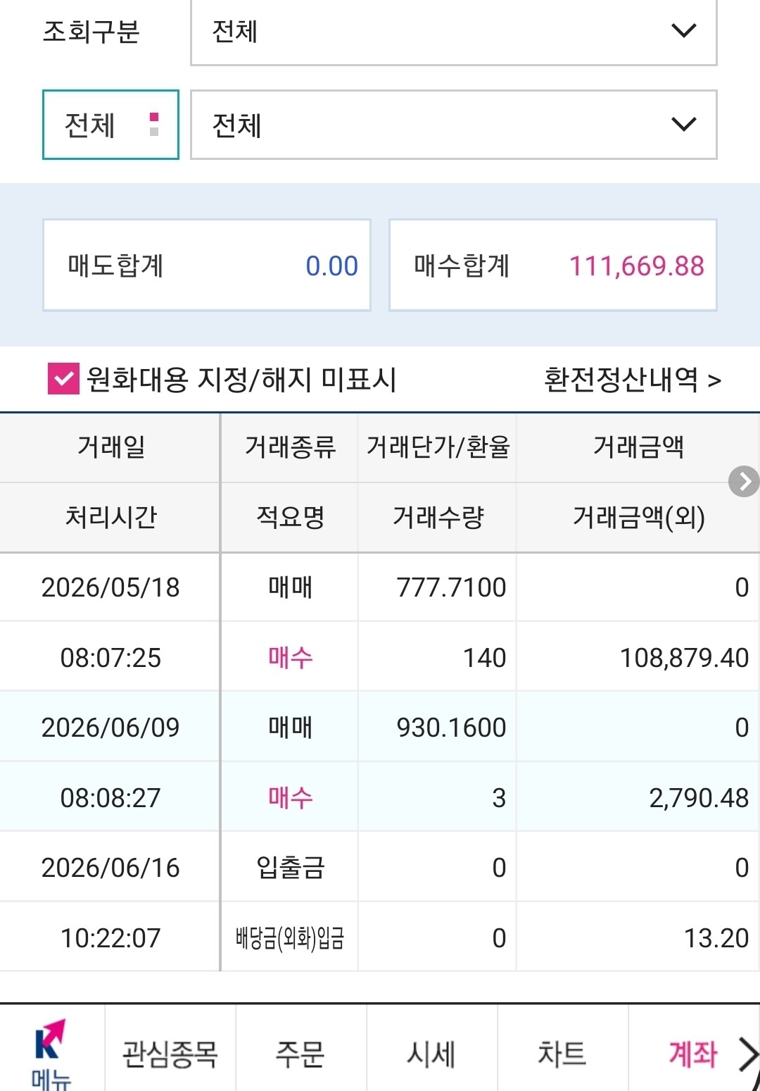Open the 시세 tab

[x=431, y=1054]
